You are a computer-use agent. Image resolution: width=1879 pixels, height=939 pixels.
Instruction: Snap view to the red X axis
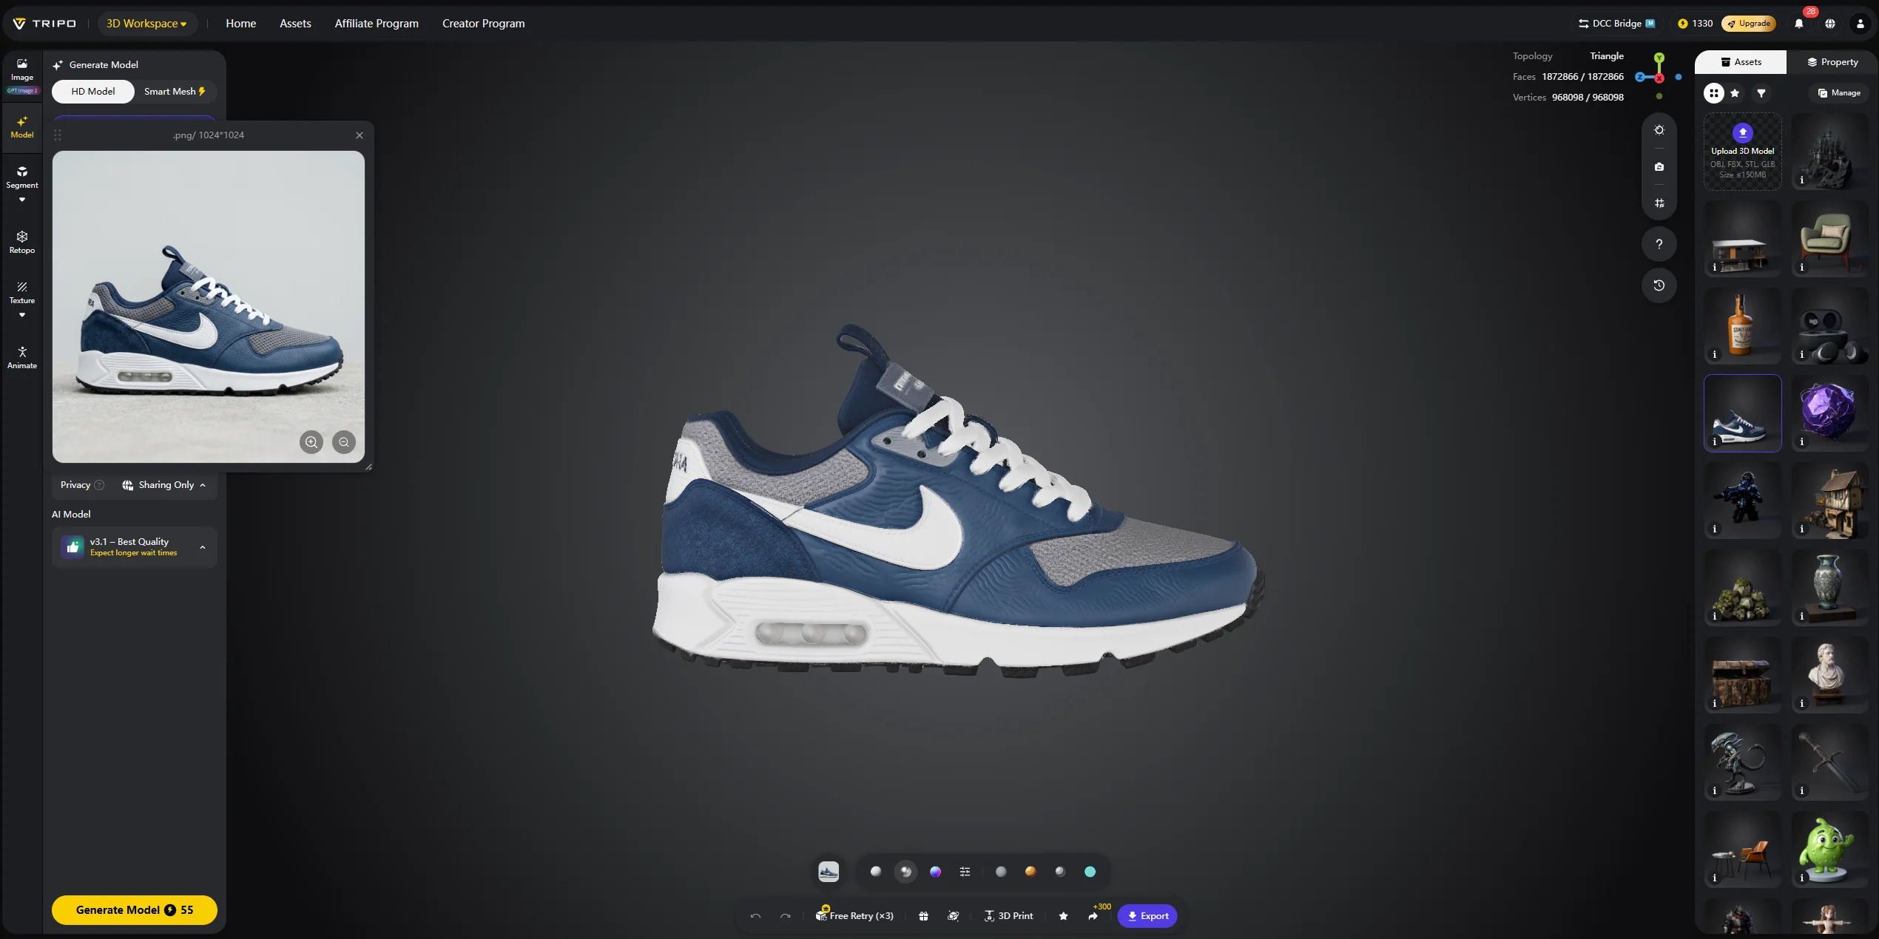coord(1659,78)
